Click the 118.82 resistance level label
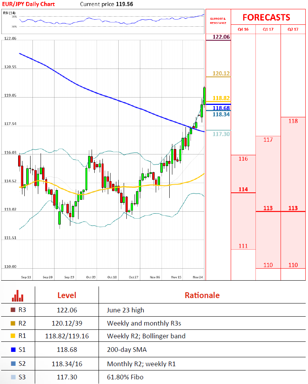Screen dimensions: 308x384 (x=221, y=98)
